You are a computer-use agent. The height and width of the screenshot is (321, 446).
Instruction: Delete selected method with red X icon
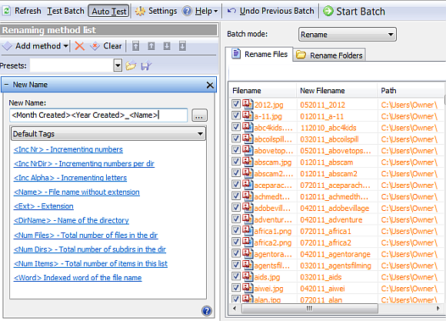click(79, 45)
